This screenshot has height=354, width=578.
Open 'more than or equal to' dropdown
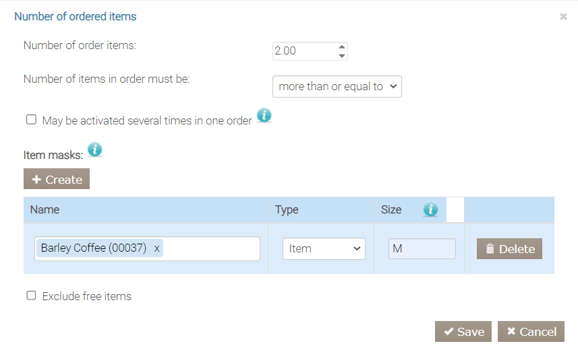337,86
